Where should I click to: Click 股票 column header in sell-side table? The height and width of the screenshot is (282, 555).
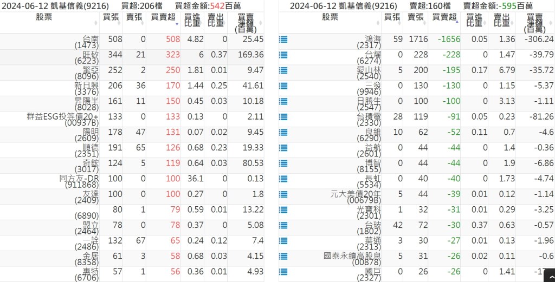click(x=330, y=17)
